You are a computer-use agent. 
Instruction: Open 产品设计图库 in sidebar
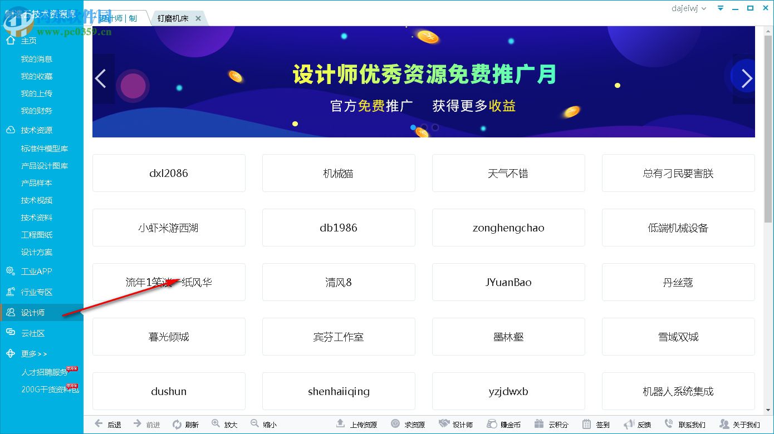point(45,166)
